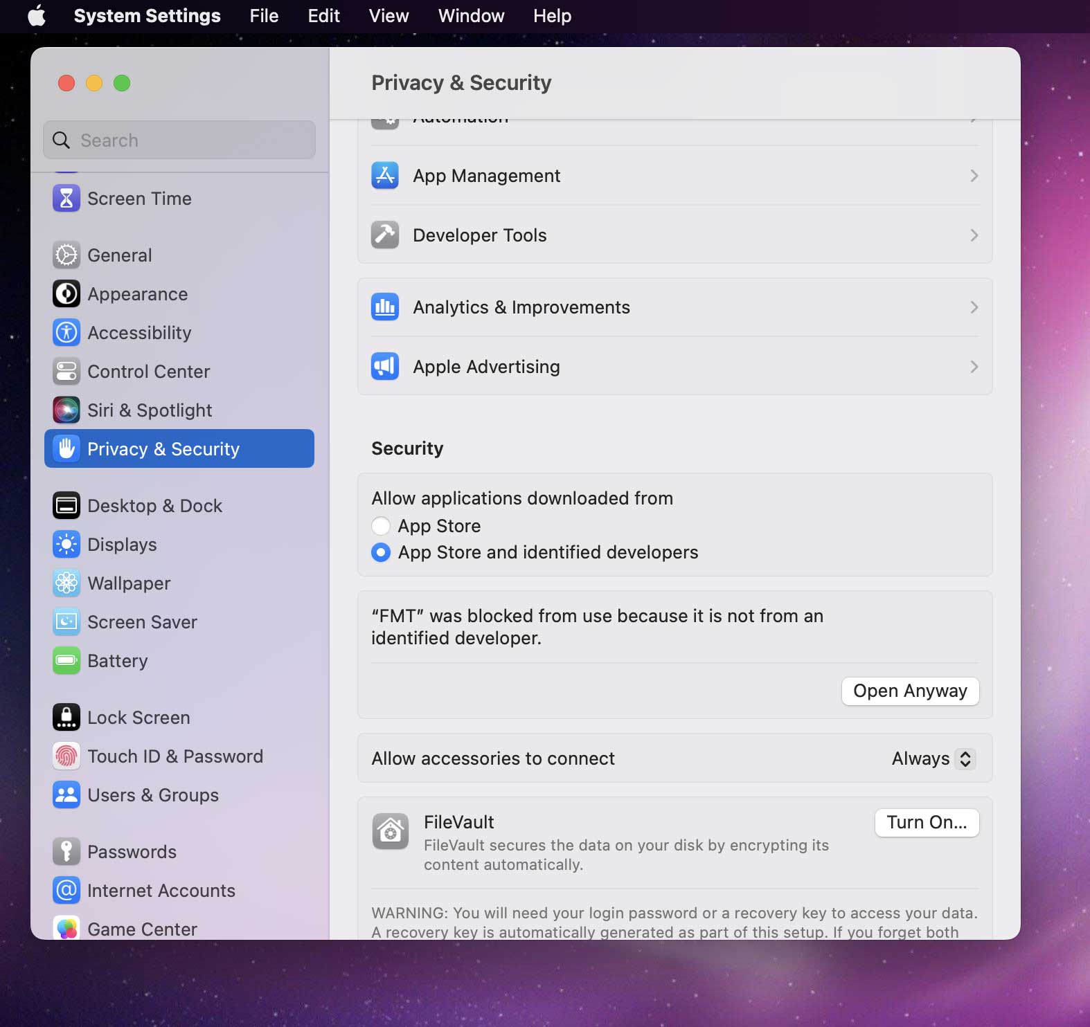
Task: Open the Siri & Spotlight icon
Action: point(66,410)
